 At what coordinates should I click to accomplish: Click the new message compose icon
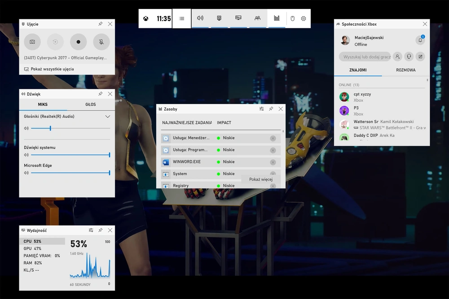pos(420,56)
